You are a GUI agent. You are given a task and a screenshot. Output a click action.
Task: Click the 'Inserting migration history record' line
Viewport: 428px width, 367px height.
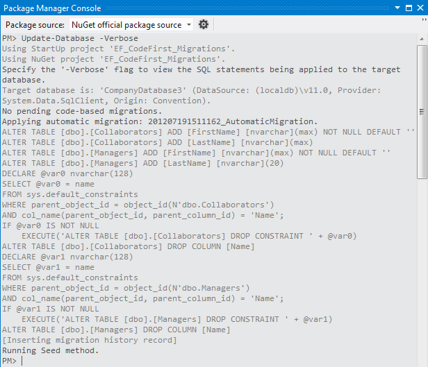pos(90,340)
